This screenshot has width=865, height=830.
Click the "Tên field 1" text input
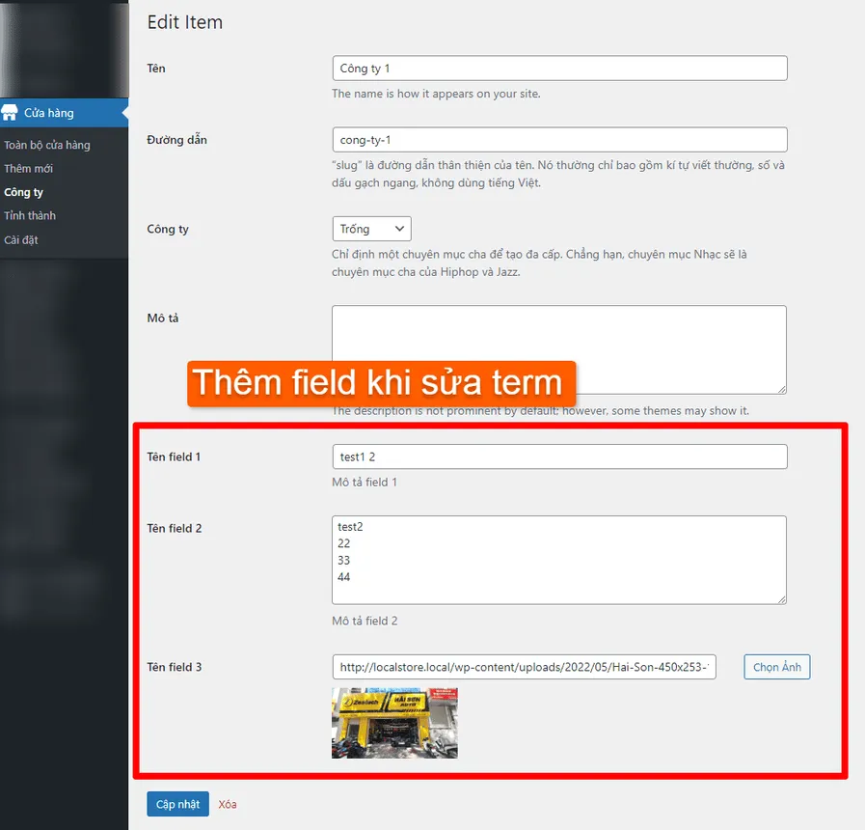(x=559, y=456)
